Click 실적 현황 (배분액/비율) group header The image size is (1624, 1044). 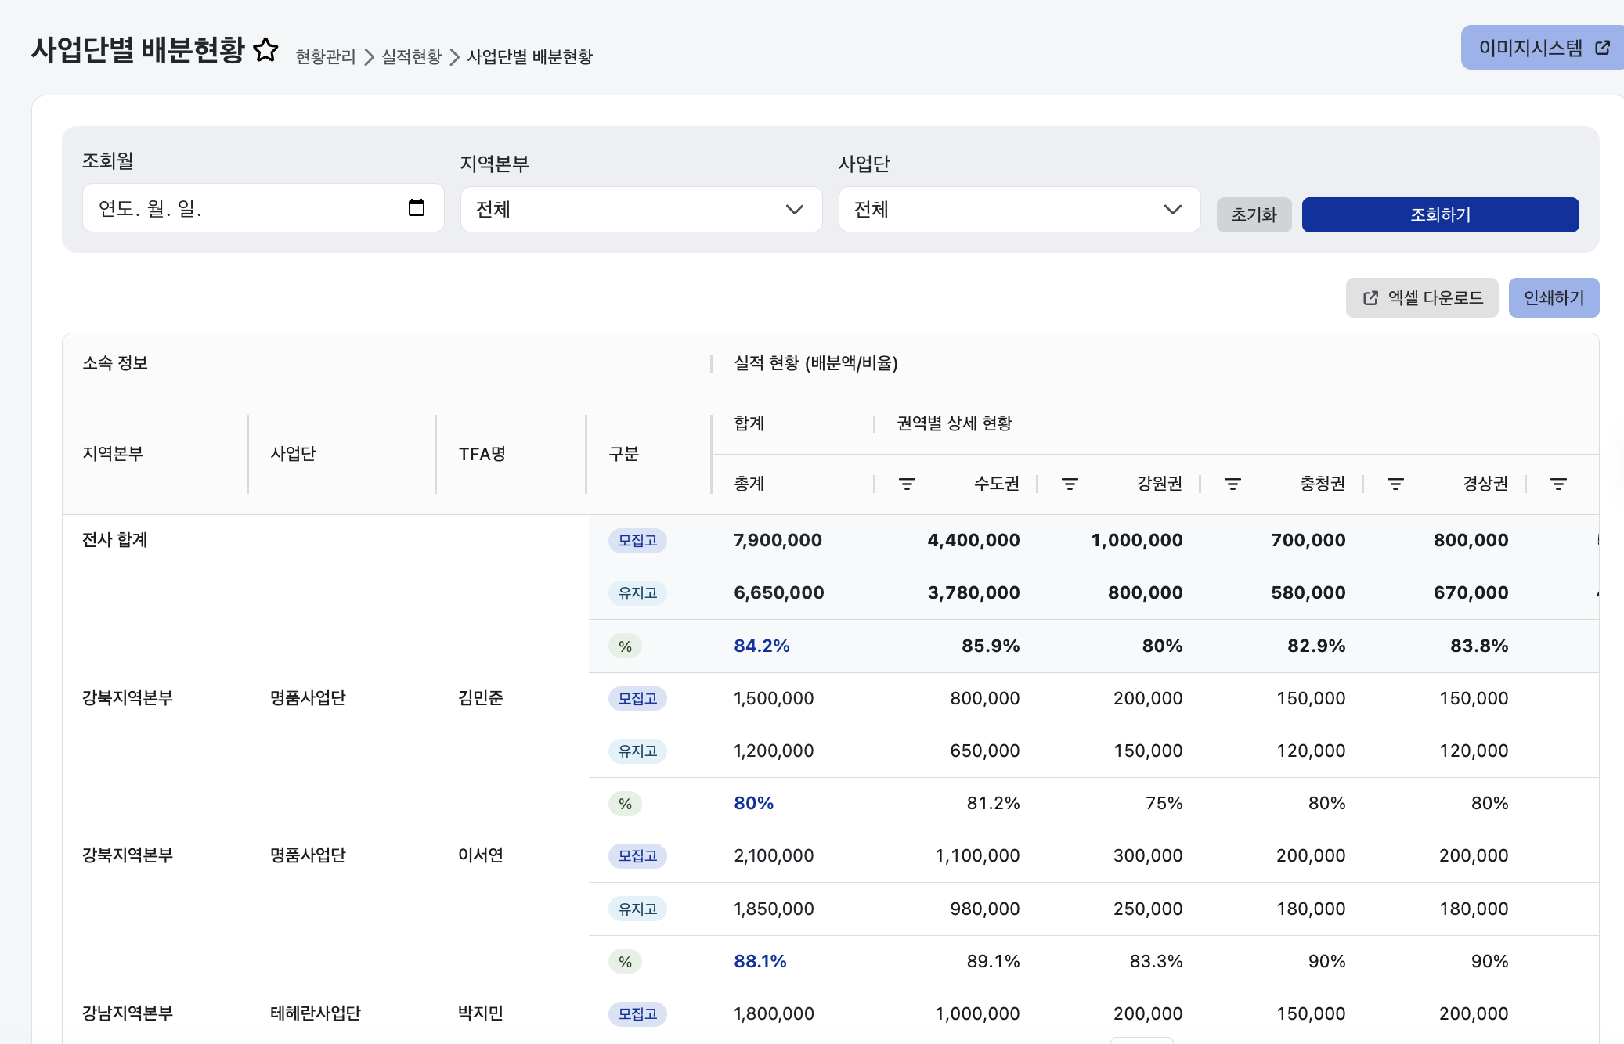[815, 363]
